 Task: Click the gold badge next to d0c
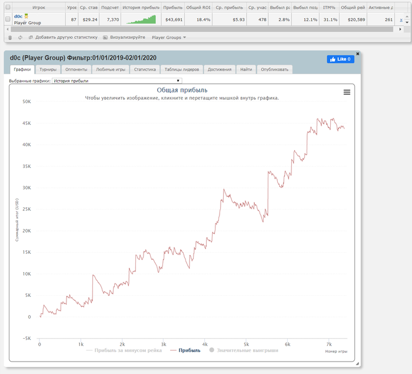pos(26,16)
